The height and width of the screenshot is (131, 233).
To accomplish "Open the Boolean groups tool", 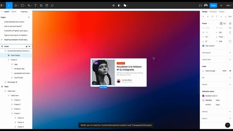I will 125,5.
